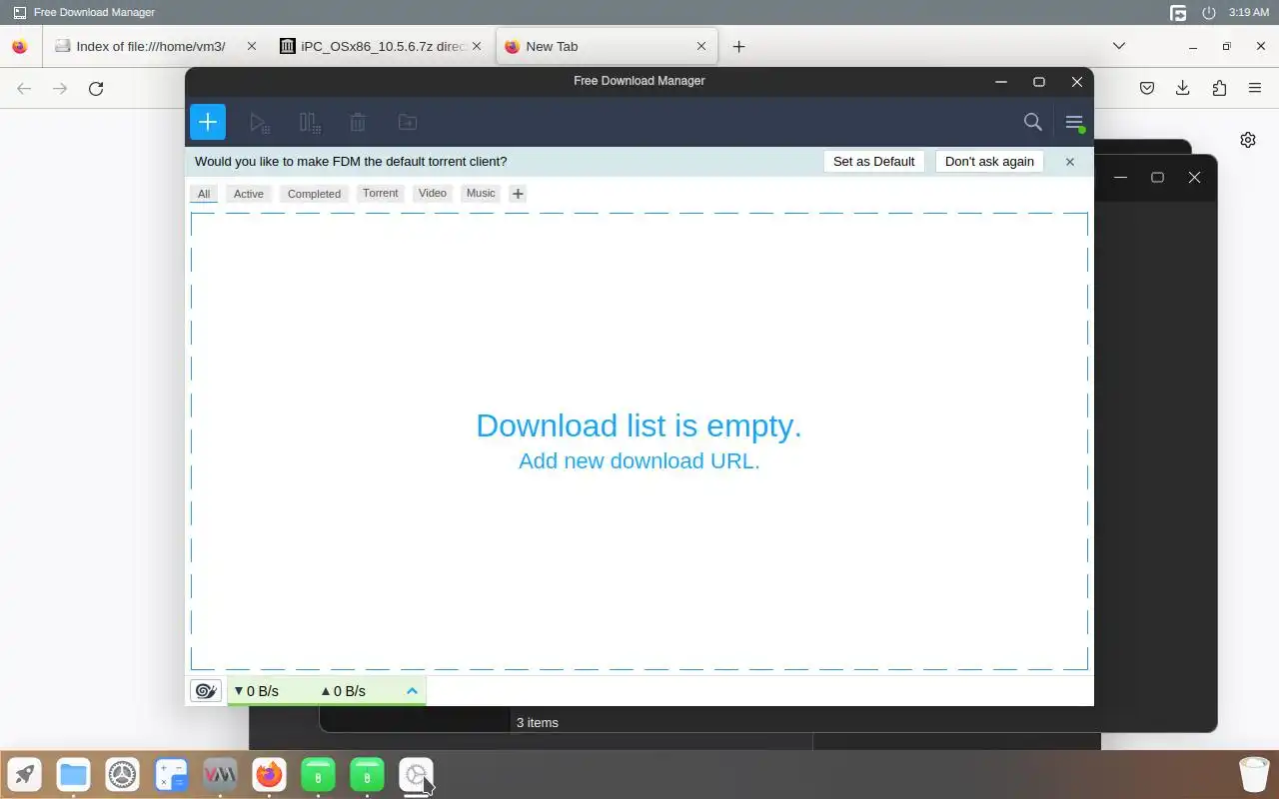Screen dimensions: 1279x799
Task: Close the New Tab browser tab
Action: [701, 46]
